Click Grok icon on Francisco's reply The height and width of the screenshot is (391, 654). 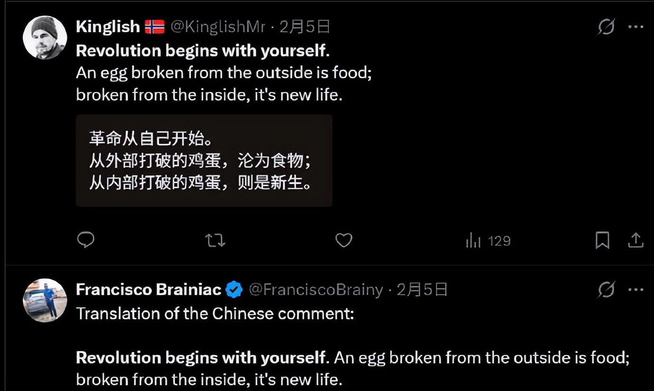(606, 289)
